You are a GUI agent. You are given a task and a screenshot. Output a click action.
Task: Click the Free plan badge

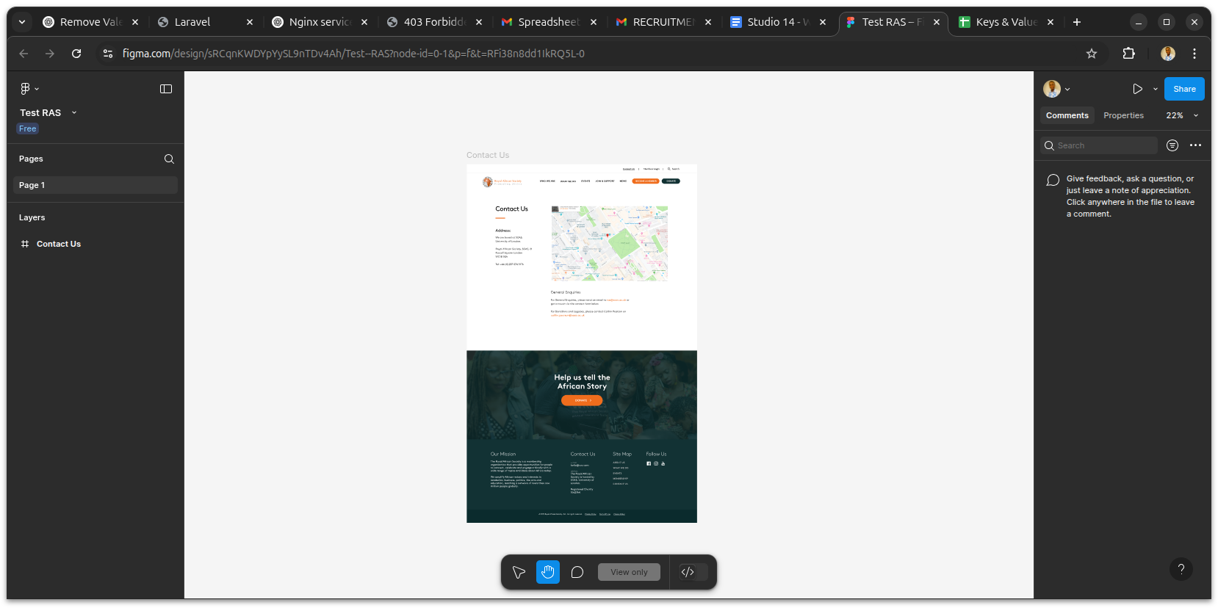(28, 129)
